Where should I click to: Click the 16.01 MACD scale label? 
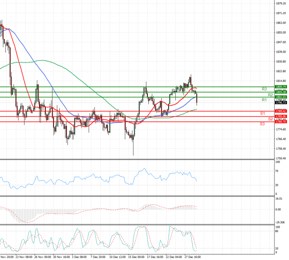278,198
